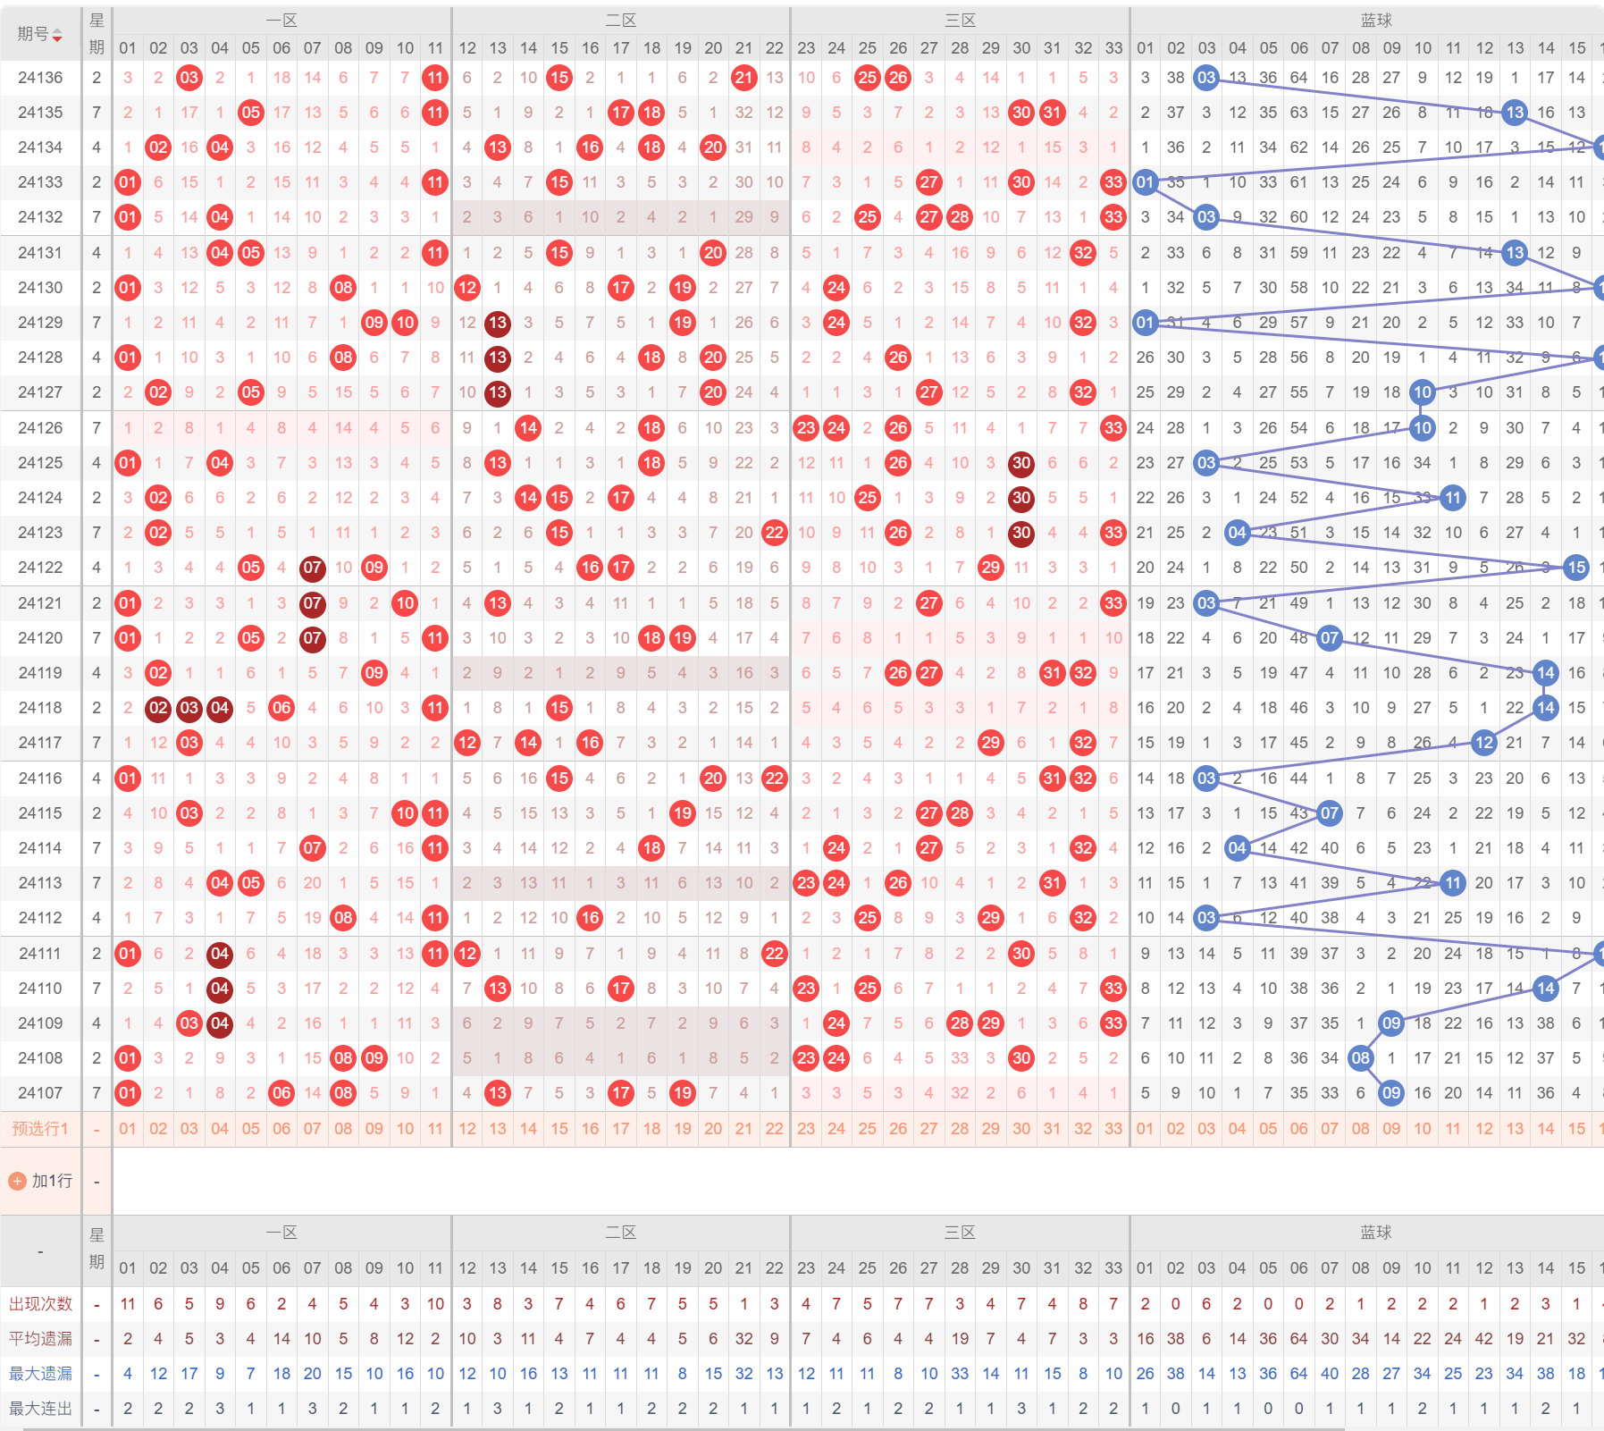This screenshot has height=1431, width=1604.
Task: Click the 预选行1 row label
Action: (40, 1129)
